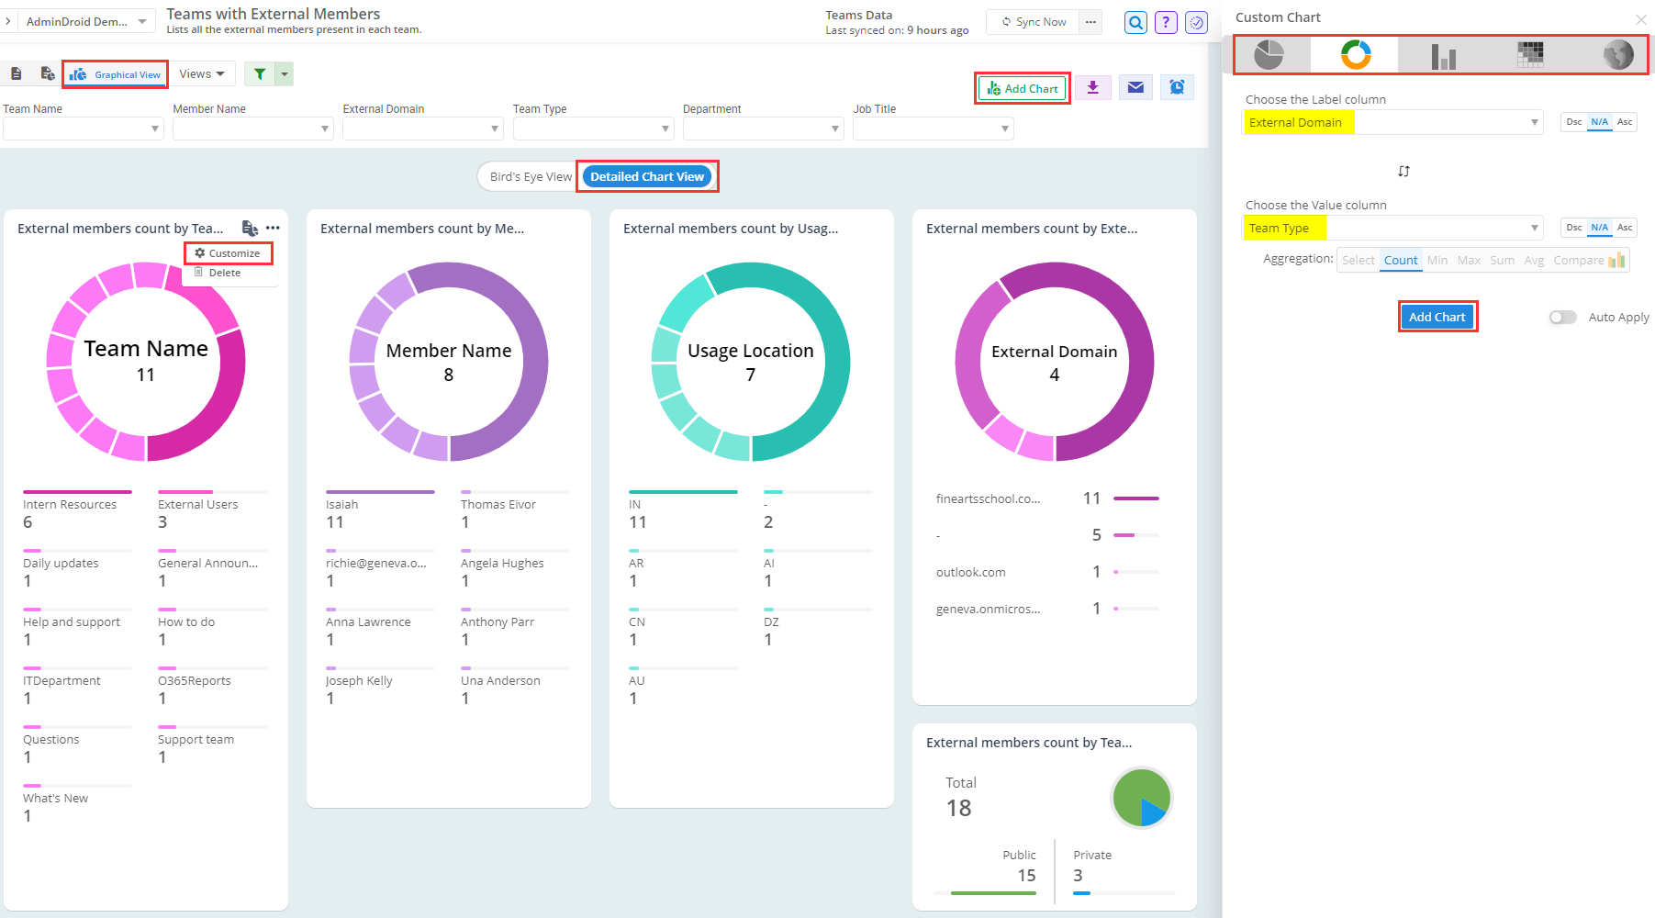
Task: Expand the Label column External Domain dropdown
Action: pyautogui.click(x=1534, y=123)
